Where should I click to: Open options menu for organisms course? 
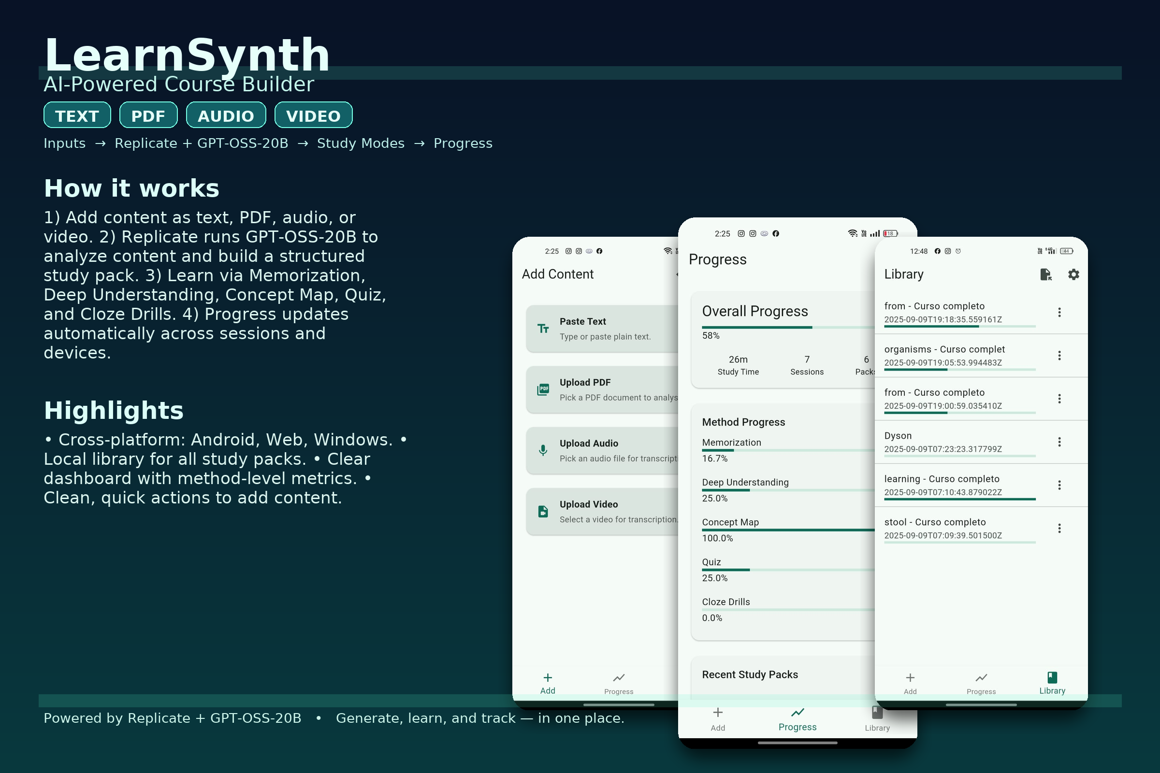coord(1059,356)
